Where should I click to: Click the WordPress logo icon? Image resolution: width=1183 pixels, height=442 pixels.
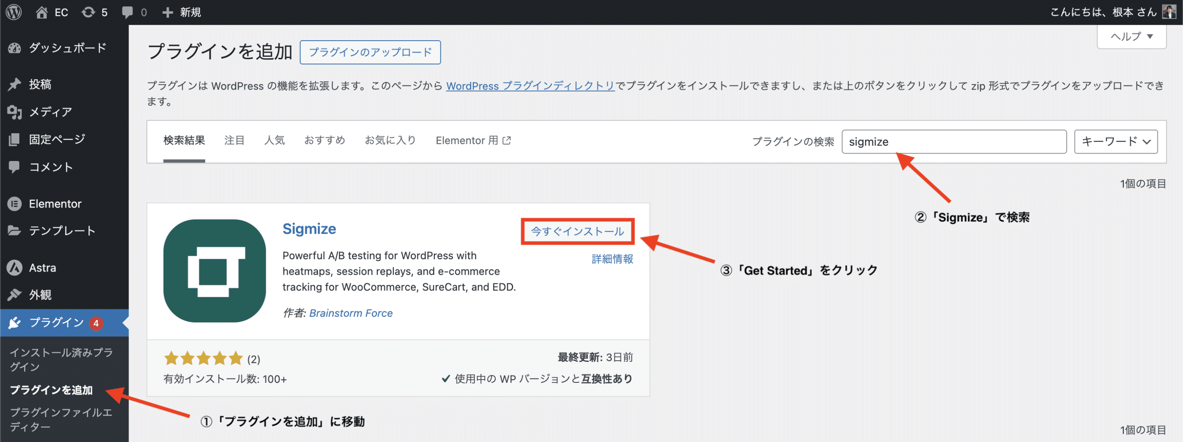14,12
